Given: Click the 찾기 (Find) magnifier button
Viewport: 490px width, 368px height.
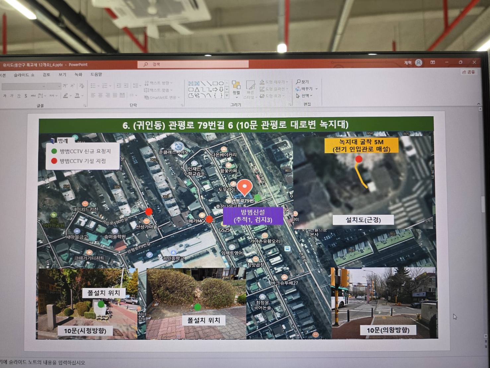Looking at the screenshot, I should click(x=302, y=82).
